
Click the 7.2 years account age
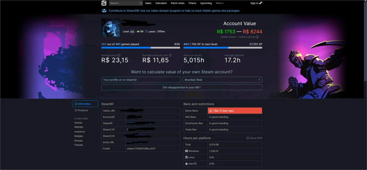click(150, 32)
